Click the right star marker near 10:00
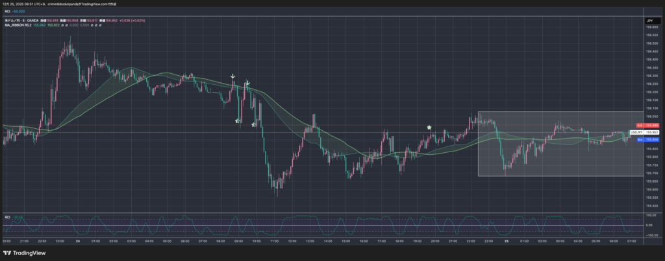The height and width of the screenshot is (261, 665). tap(254, 124)
